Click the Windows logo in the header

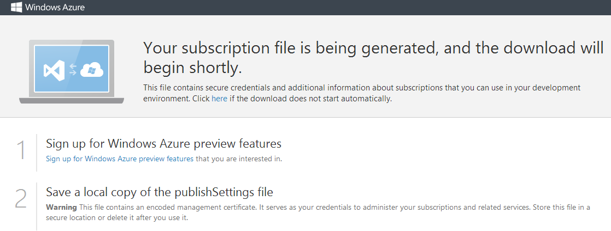point(16,8)
